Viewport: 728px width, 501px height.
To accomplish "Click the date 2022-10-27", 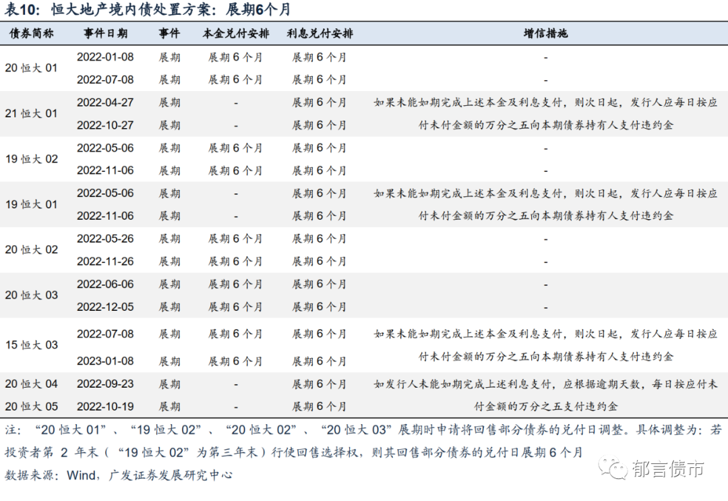I will coord(105,125).
